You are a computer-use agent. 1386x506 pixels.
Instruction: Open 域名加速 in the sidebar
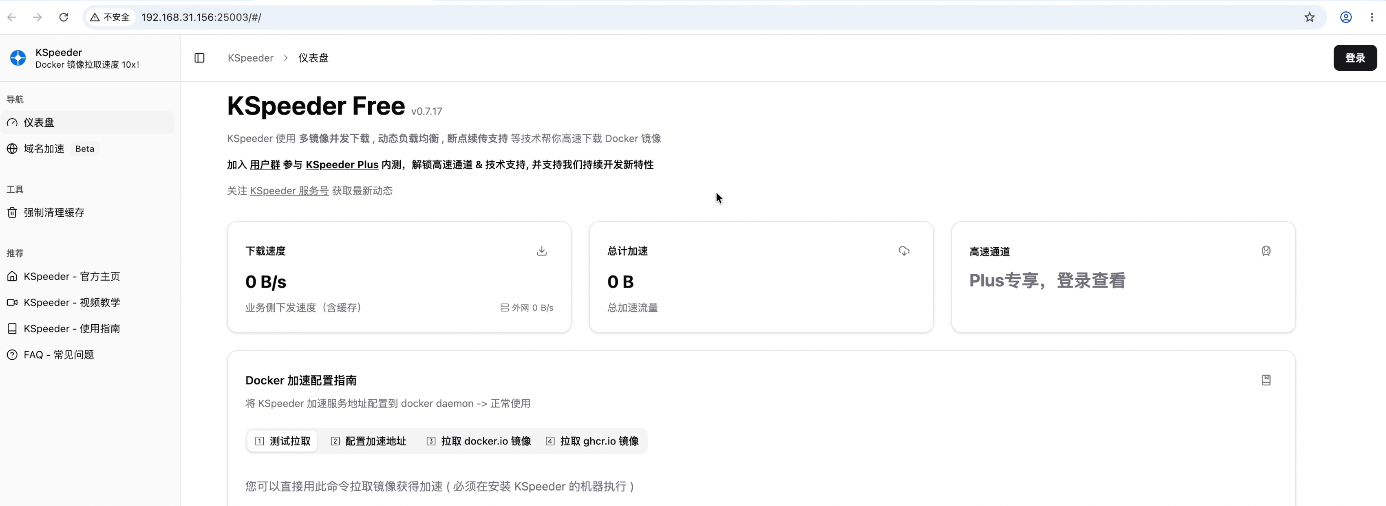(44, 148)
